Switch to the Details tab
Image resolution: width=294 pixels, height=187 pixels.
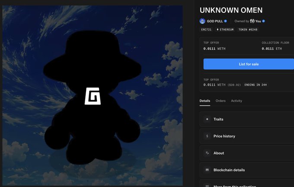tap(205, 101)
